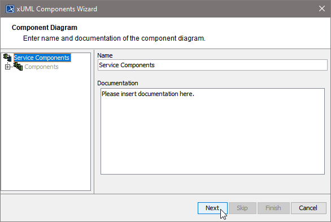Click the xUML wizard title bar icon
The image size is (331, 222).
pos(10,9)
